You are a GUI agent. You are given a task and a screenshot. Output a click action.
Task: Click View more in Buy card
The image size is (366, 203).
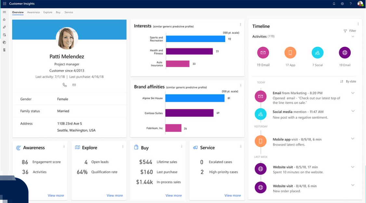click(174, 195)
